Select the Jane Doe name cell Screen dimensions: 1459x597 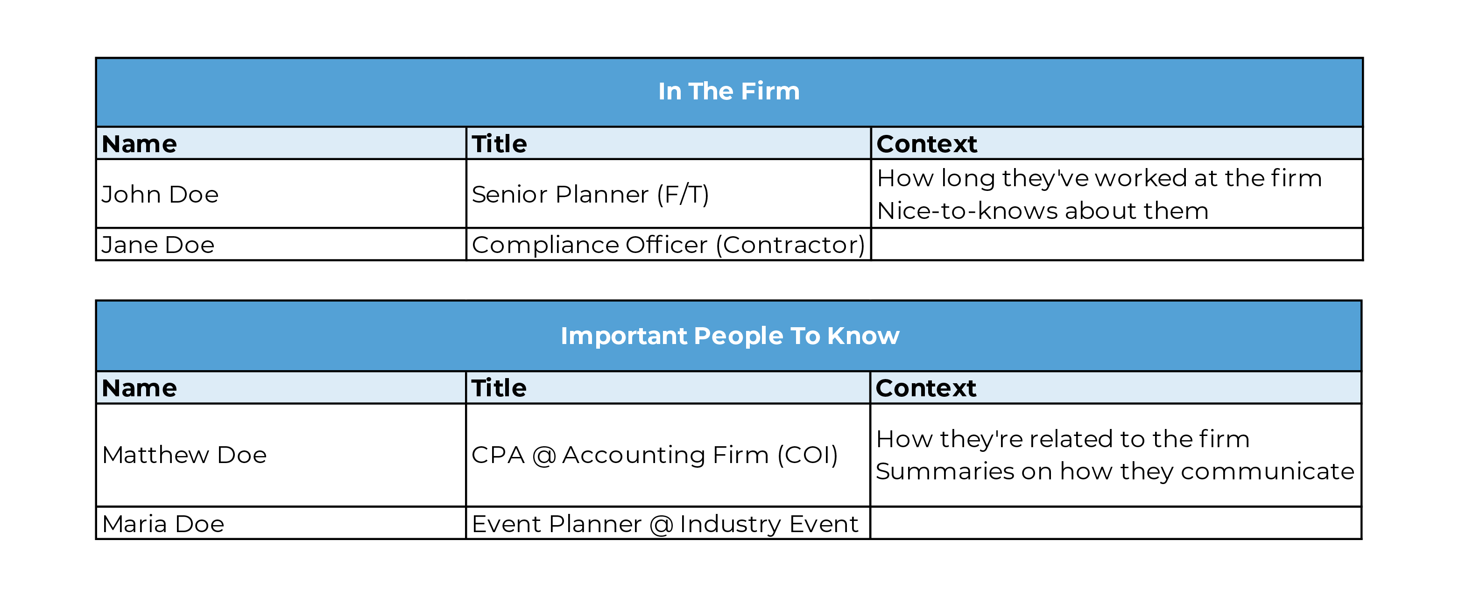[282, 245]
